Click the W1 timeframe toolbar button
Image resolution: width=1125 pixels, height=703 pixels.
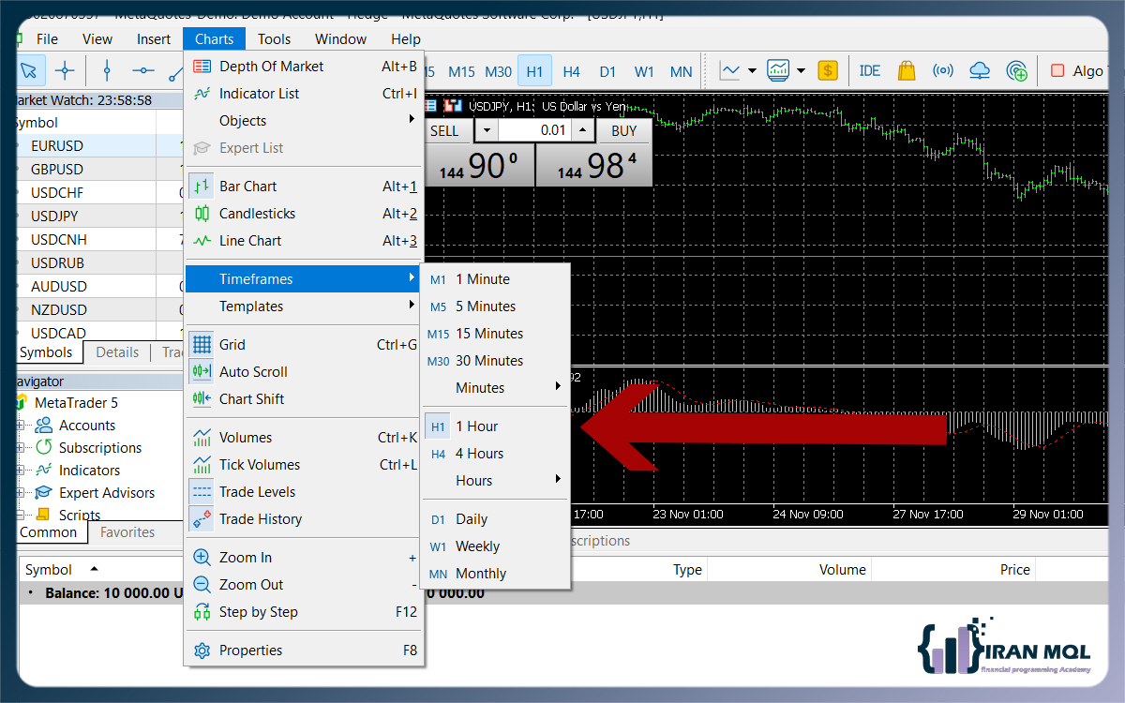tap(644, 71)
